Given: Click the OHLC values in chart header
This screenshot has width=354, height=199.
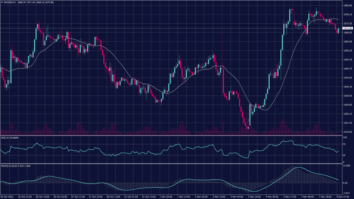Looking at the screenshot, I should (x=36, y=3).
